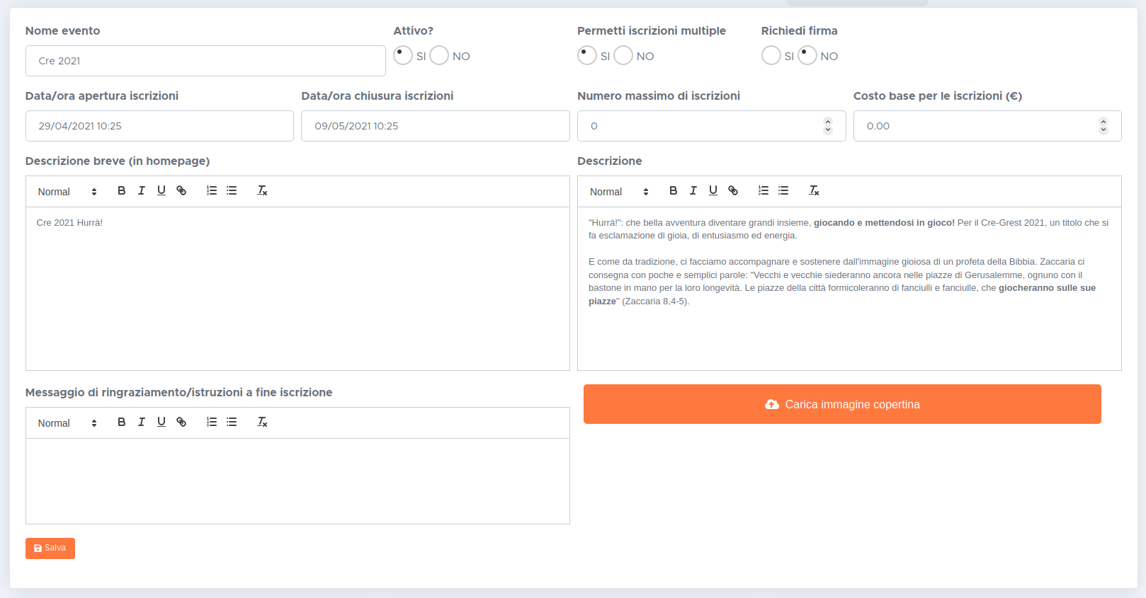The height and width of the screenshot is (598, 1146).
Task: Apply italic in Descrizione editor toolbar
Action: pos(693,190)
